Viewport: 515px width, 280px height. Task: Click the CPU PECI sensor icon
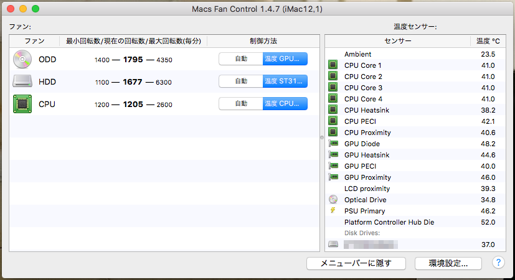333,121
